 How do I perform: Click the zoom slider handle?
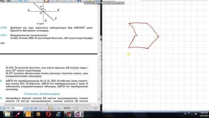click(86, 108)
